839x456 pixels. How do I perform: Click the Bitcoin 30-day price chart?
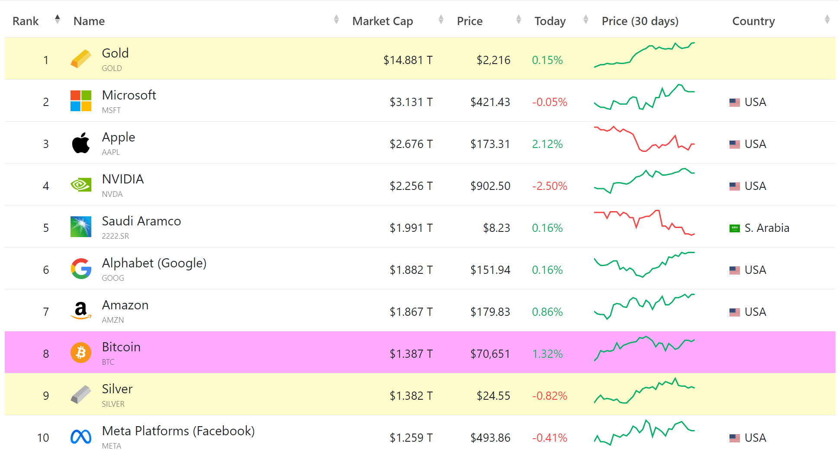pyautogui.click(x=644, y=348)
